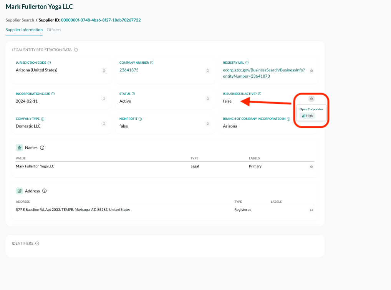Open company number 23641873 link

[129, 70]
